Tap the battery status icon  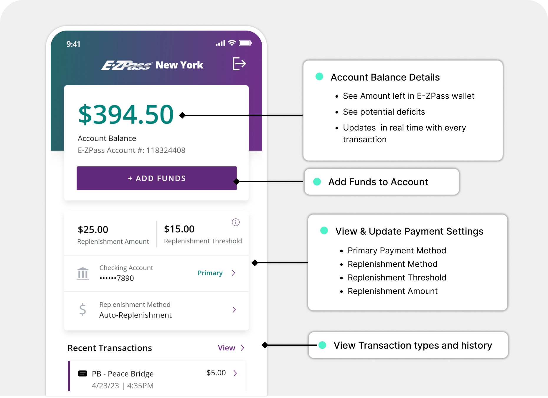point(245,43)
